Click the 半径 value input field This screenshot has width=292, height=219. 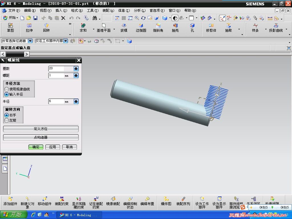point(61,102)
